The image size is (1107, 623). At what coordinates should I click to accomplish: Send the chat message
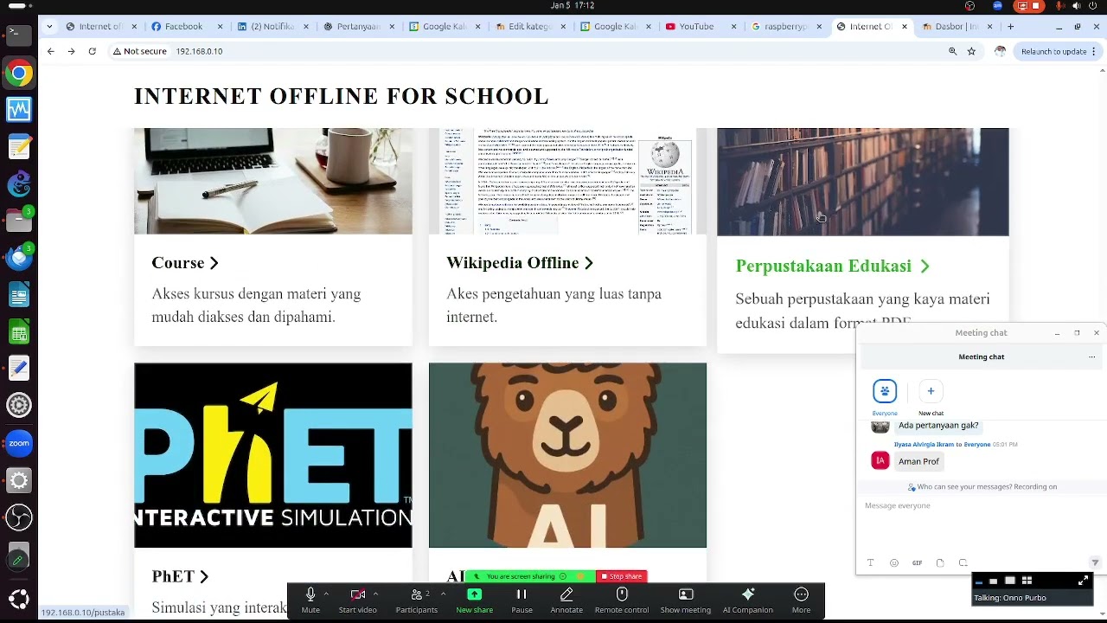tap(1094, 562)
